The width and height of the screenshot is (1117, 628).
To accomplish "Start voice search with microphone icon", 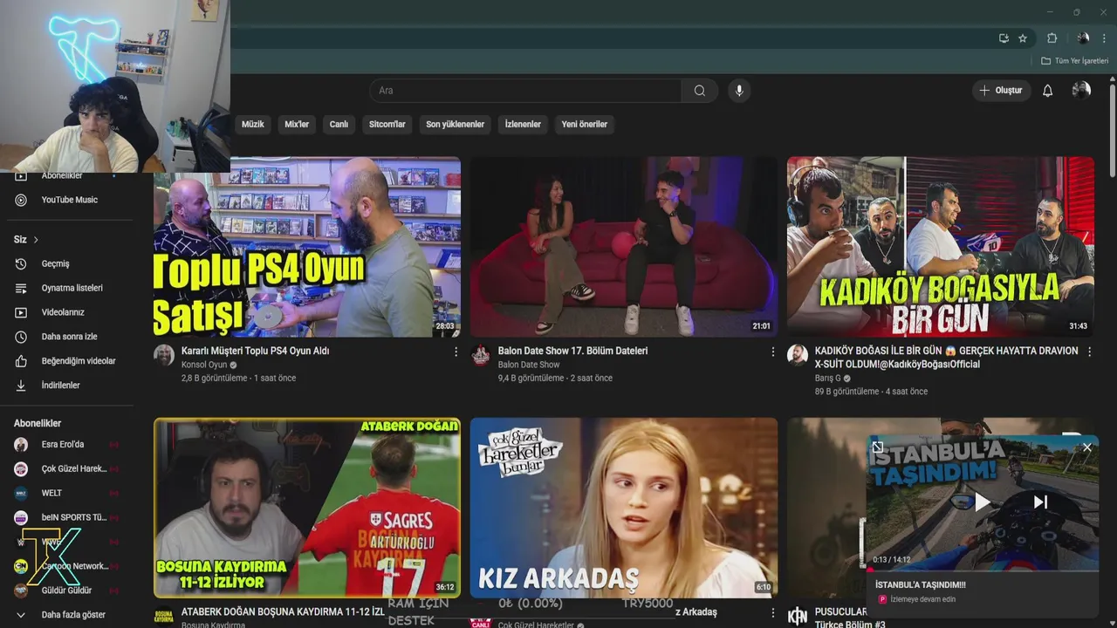I will [739, 91].
